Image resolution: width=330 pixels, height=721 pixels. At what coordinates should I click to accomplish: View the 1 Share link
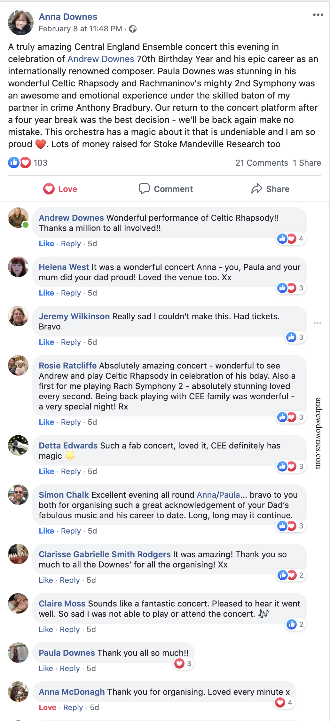point(307,163)
